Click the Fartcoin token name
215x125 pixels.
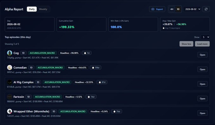(19, 97)
